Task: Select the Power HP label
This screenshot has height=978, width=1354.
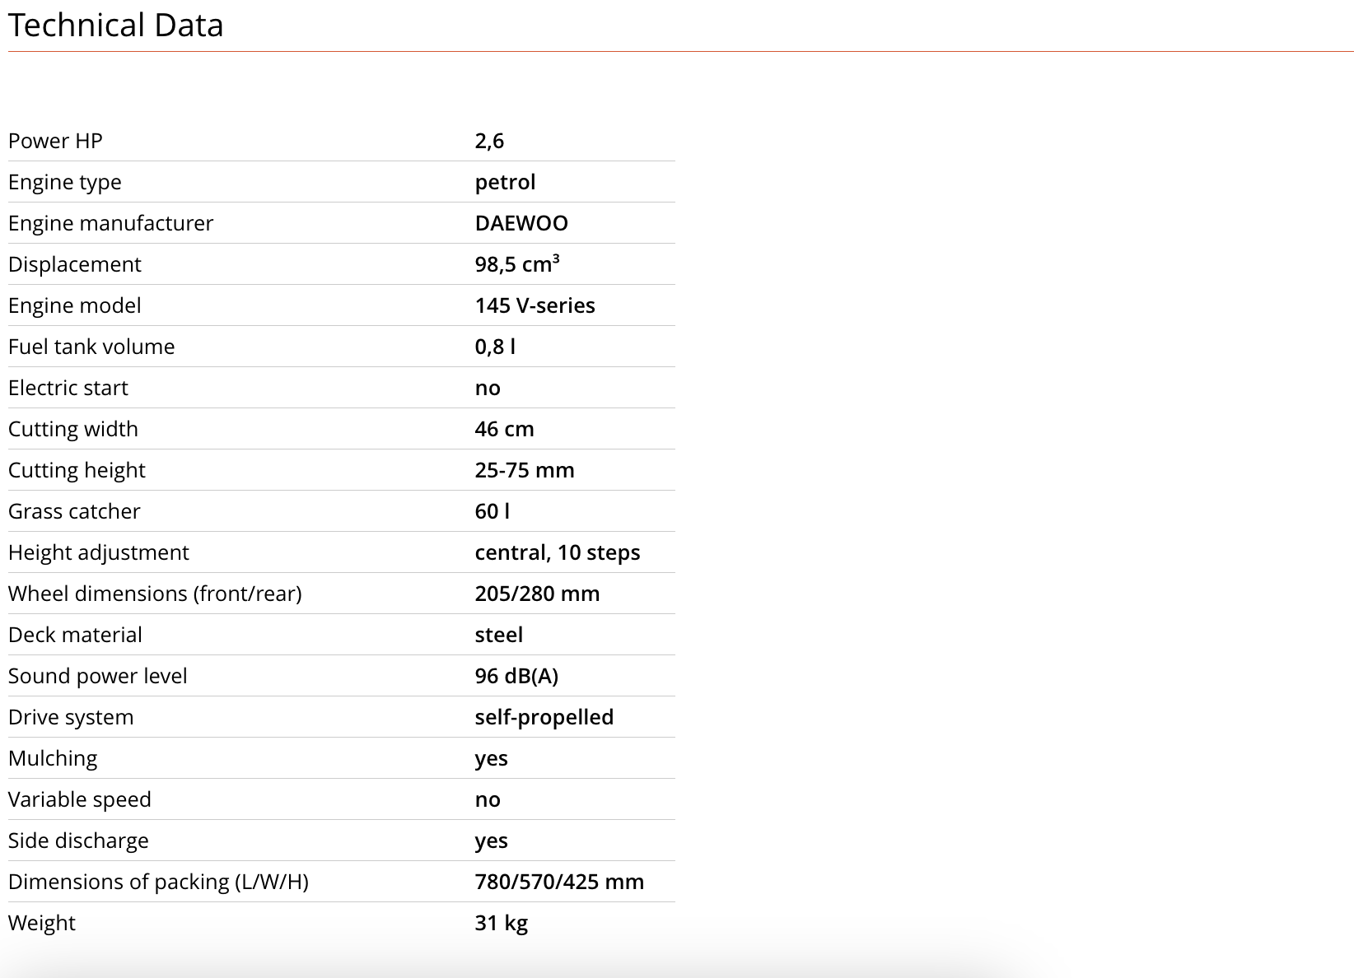Action: [55, 141]
